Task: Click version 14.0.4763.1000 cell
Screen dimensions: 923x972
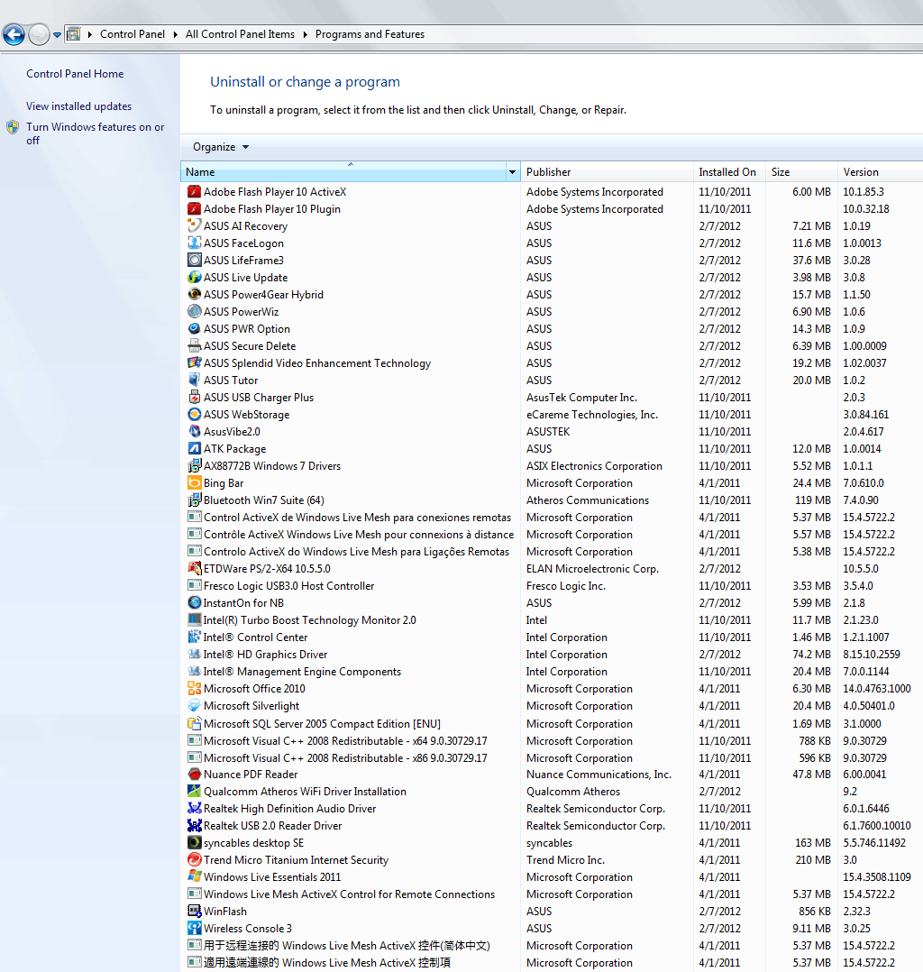Action: coord(876,689)
